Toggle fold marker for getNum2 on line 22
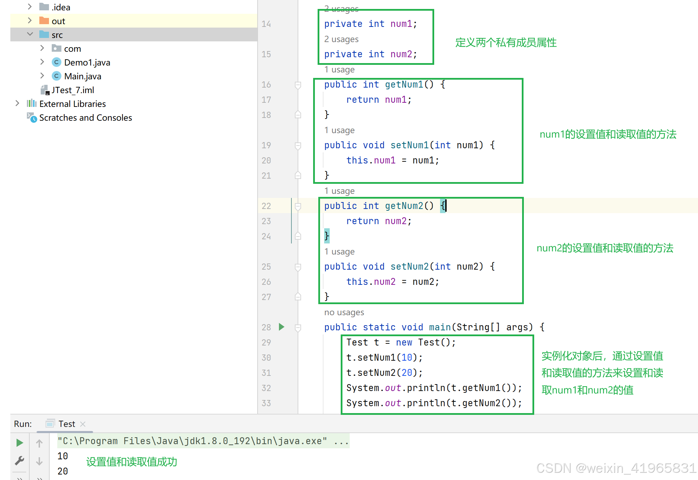This screenshot has height=480, width=698. coord(298,206)
